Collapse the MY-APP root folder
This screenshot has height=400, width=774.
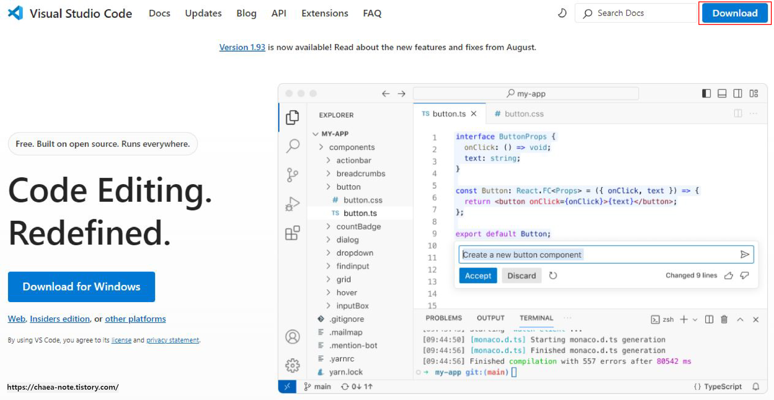[315, 134]
